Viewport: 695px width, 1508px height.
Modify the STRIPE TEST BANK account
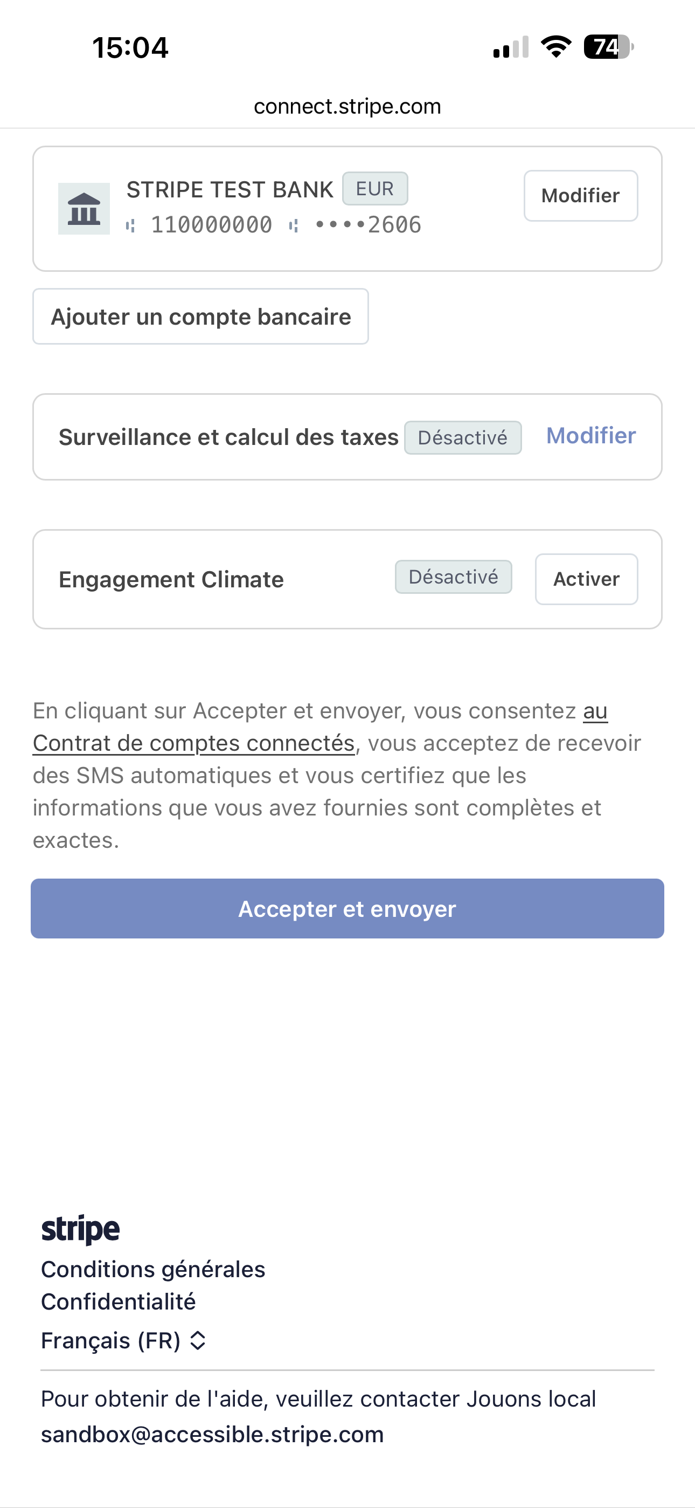point(580,196)
